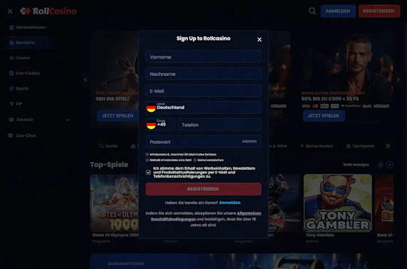Focus the E-Mail input field

coord(204,91)
